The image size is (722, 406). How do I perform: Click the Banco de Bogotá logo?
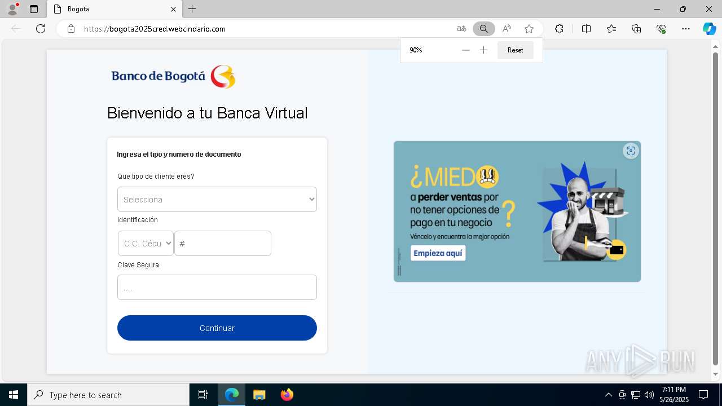coord(173,76)
